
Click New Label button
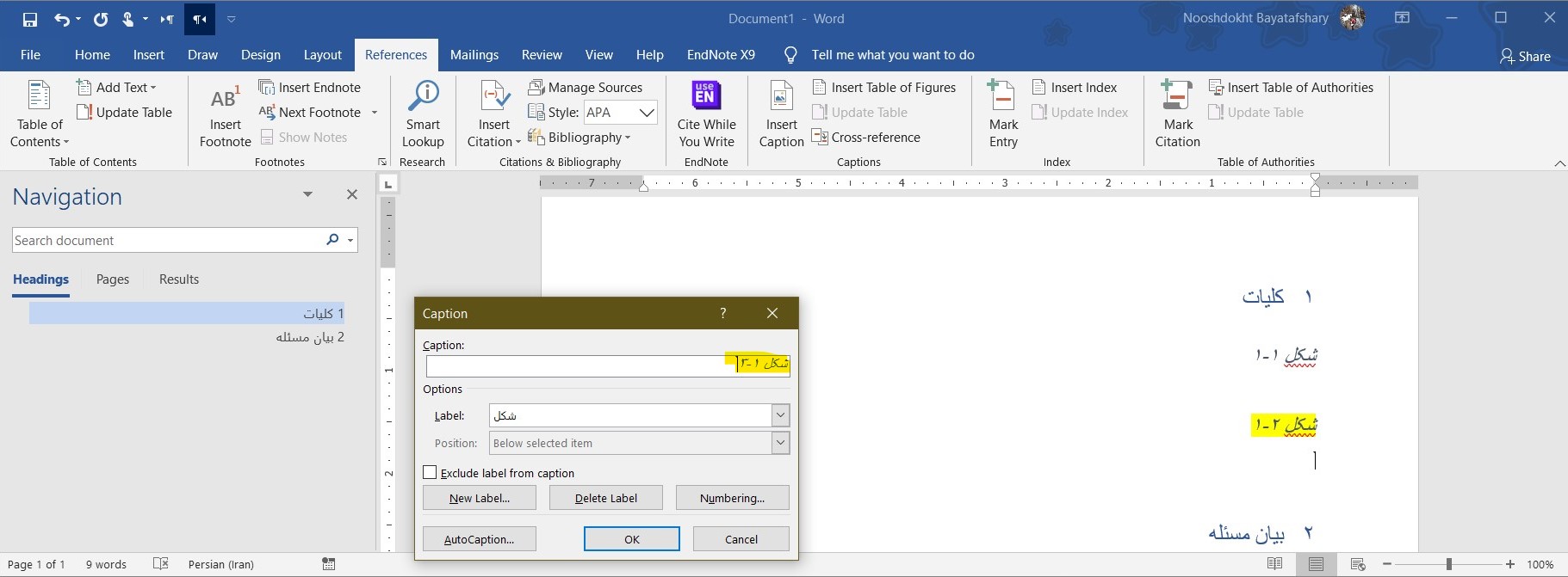[x=480, y=498]
